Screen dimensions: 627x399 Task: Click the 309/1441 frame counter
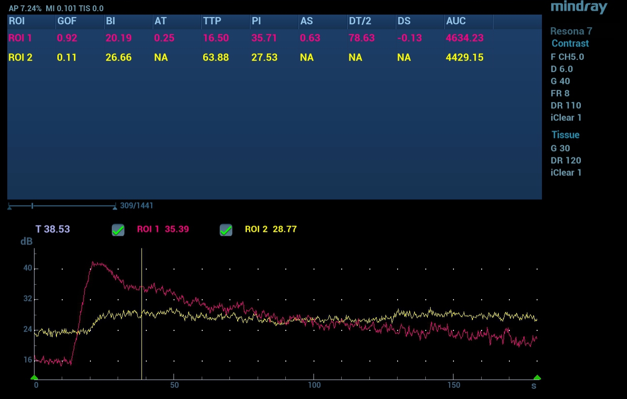pos(137,206)
